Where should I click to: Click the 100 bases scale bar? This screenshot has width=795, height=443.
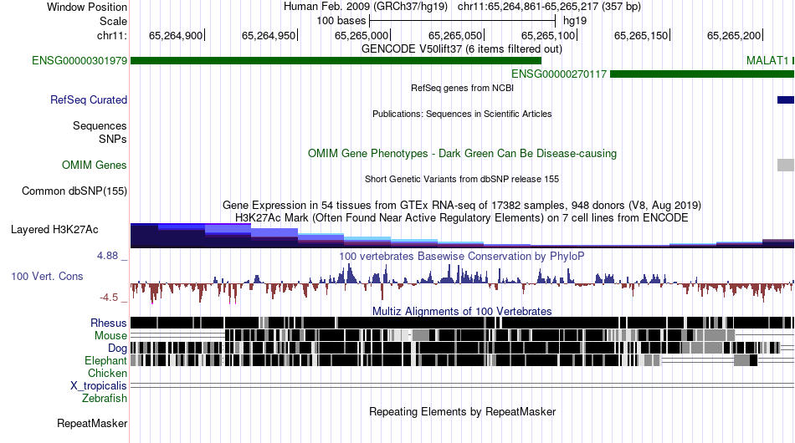(463, 21)
